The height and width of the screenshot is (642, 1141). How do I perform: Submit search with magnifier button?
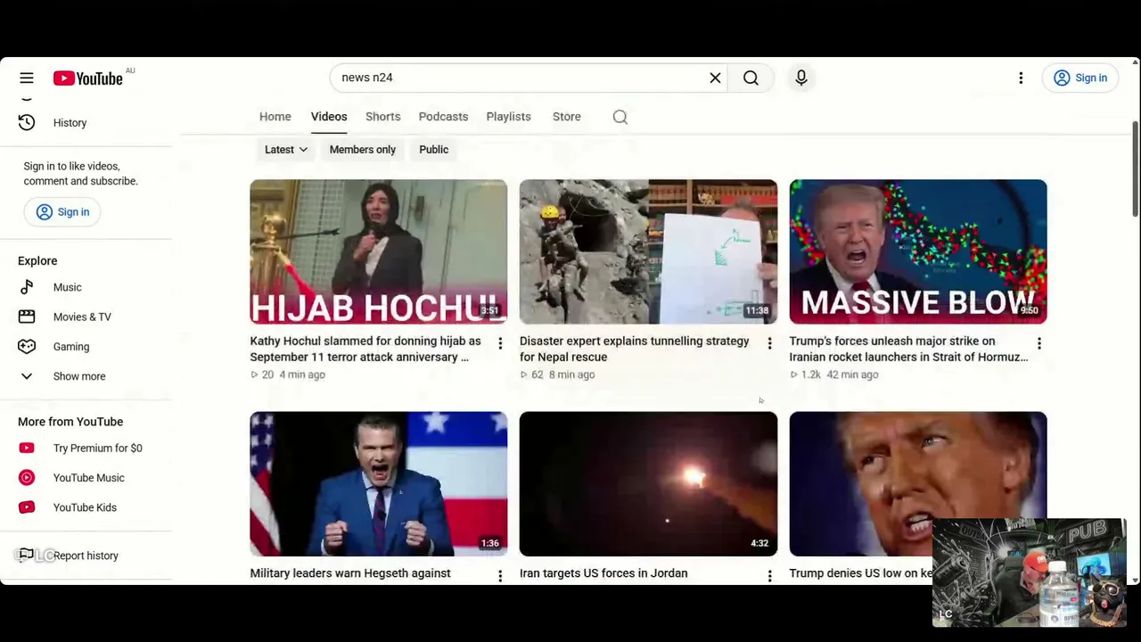pyautogui.click(x=751, y=78)
